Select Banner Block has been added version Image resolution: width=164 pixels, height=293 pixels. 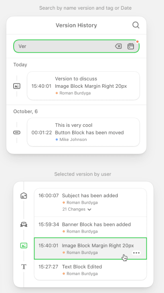click(x=90, y=227)
